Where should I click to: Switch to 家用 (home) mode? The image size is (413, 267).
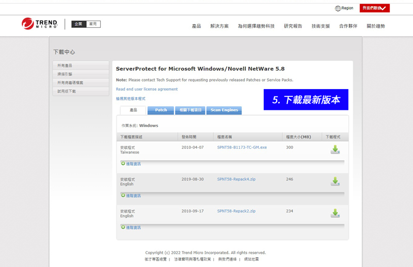pyautogui.click(x=93, y=24)
